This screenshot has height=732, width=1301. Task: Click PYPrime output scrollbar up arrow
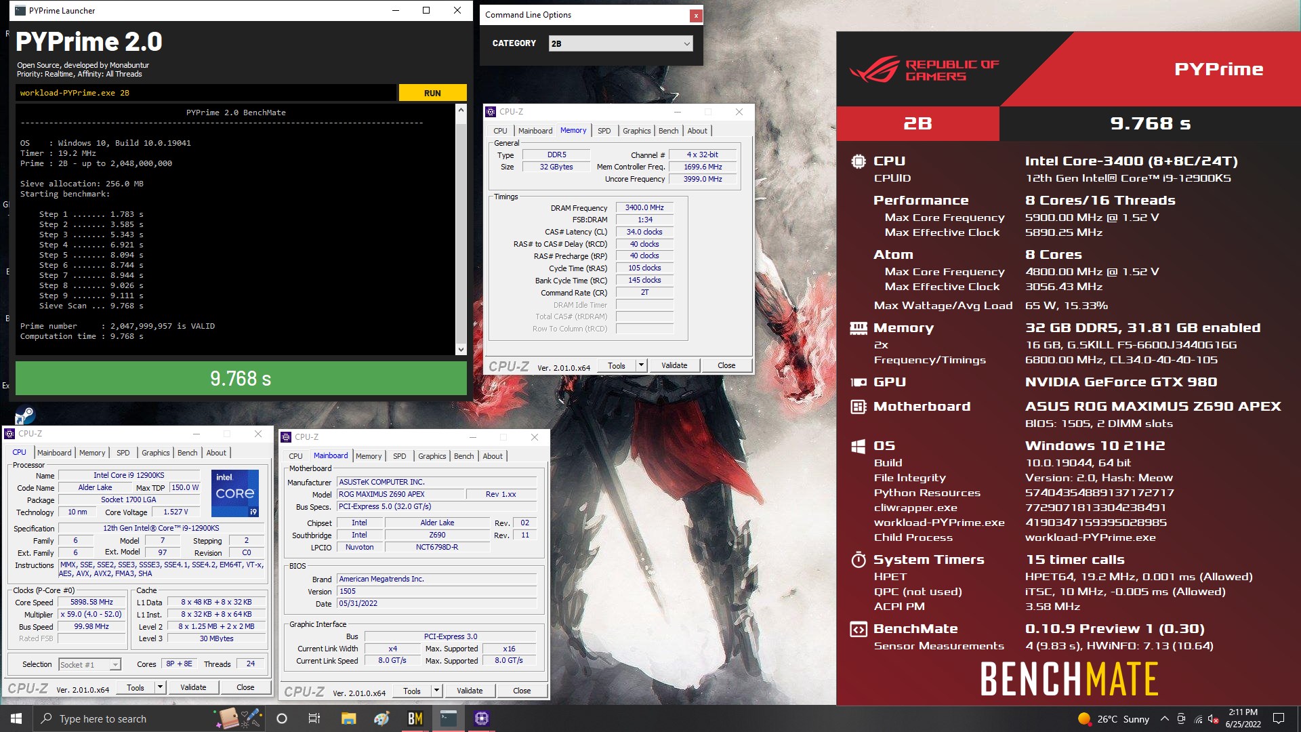coord(461,110)
